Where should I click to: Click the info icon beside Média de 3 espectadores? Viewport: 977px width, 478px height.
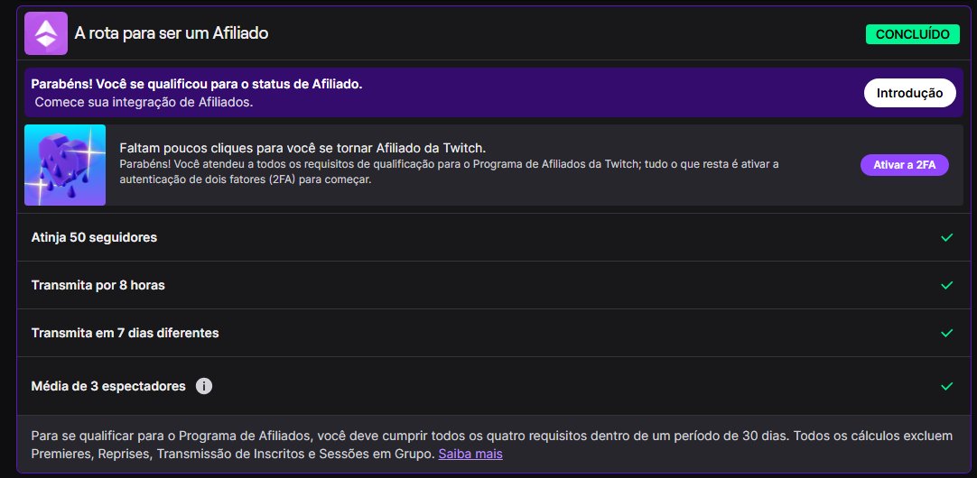[x=204, y=387]
